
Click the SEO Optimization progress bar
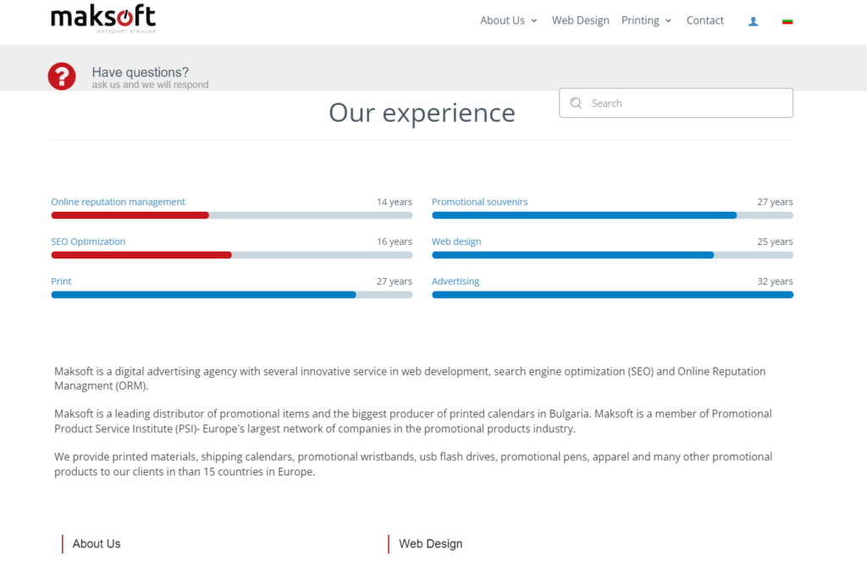click(x=232, y=255)
